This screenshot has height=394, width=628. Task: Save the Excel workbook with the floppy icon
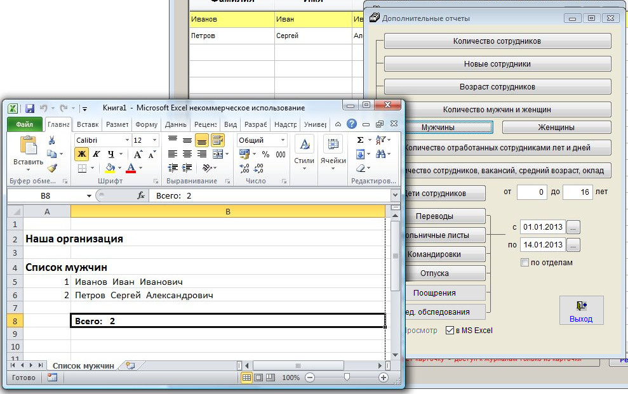pos(30,108)
